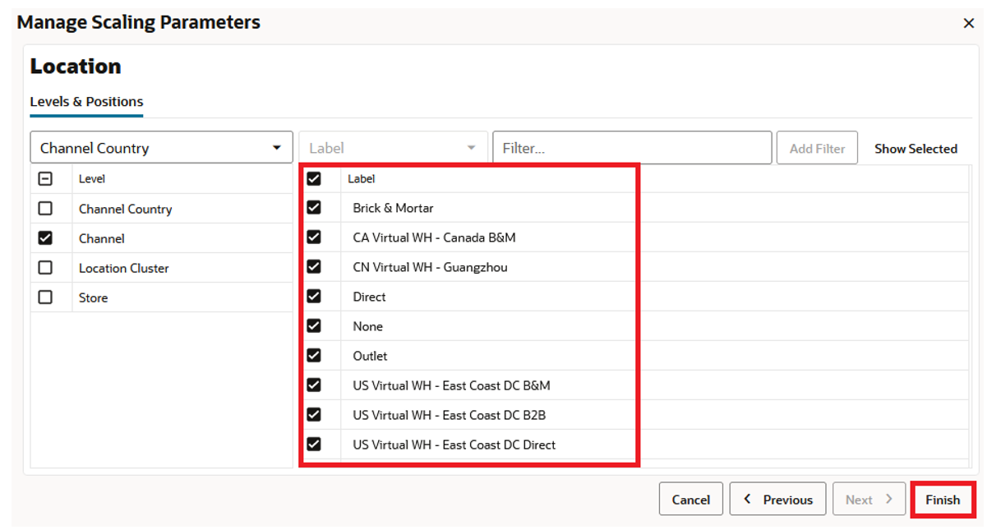Uncheck US Virtual WH - East Coast DC B2B

click(314, 414)
